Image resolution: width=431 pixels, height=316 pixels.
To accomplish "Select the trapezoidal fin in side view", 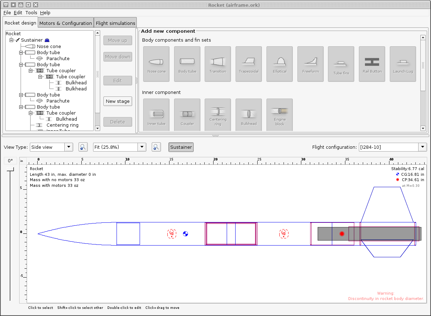I will pos(387,205).
